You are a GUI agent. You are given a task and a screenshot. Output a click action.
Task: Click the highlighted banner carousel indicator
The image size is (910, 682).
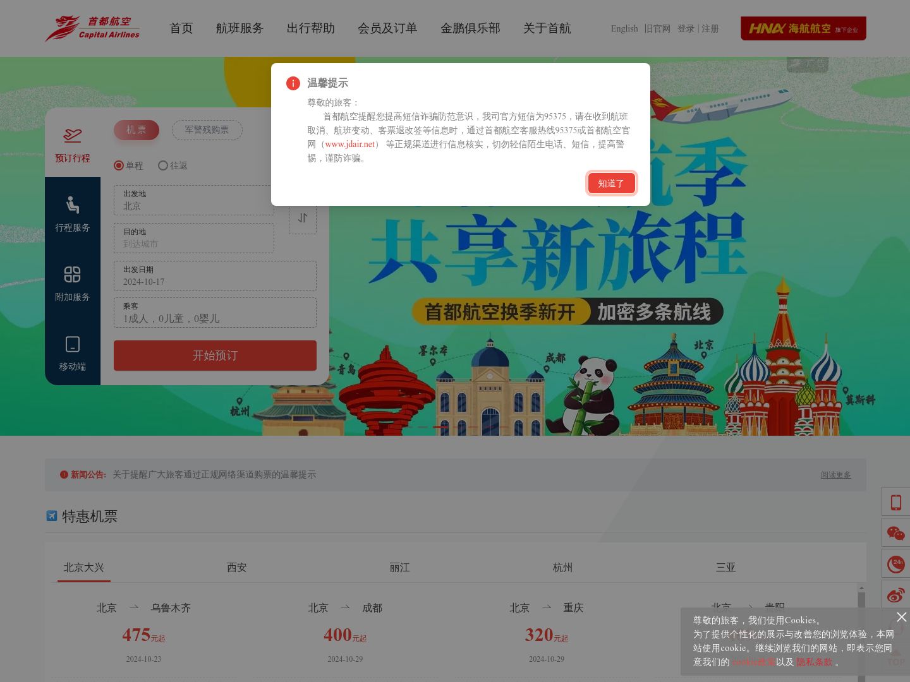click(440, 427)
